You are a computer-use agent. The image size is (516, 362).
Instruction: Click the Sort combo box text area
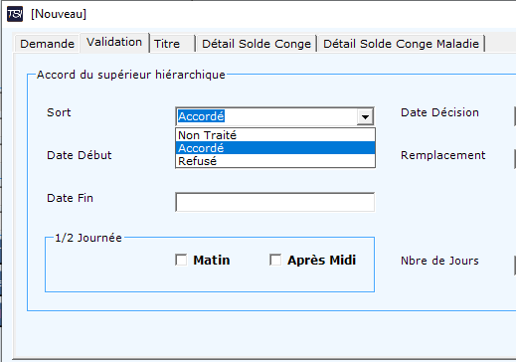(266, 116)
